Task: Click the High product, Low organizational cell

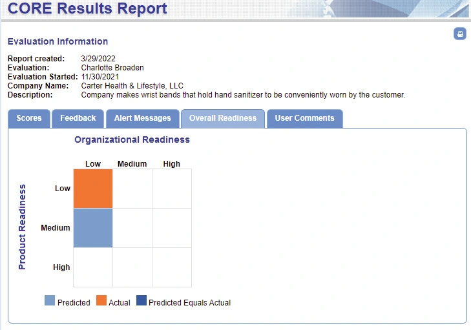Action: pyautogui.click(x=93, y=267)
